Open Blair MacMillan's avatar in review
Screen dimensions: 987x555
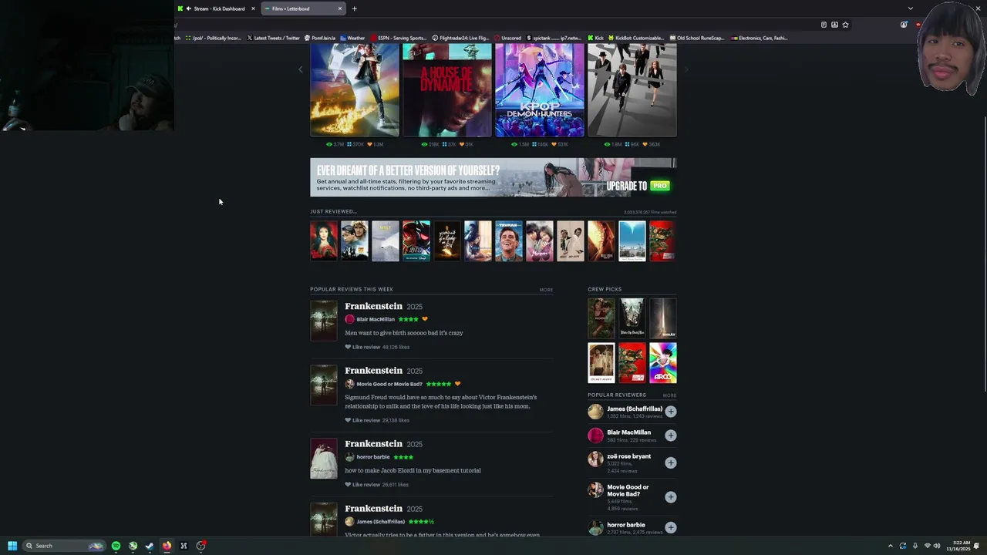[x=349, y=319]
